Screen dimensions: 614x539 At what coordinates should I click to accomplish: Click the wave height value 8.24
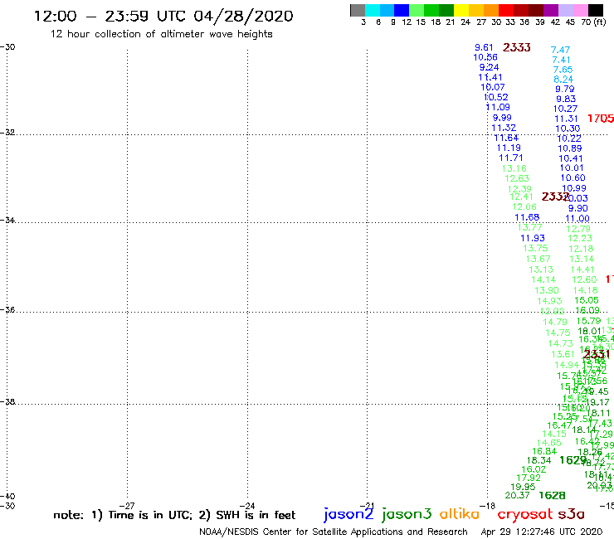(563, 80)
